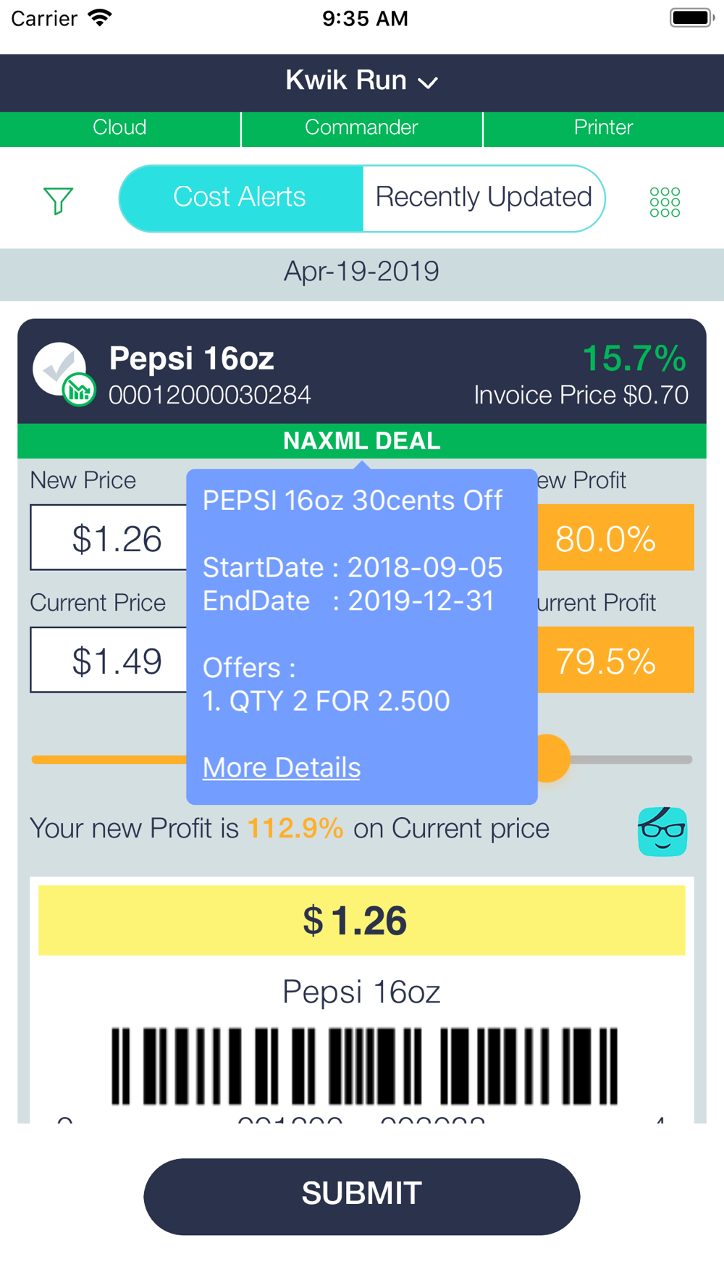Open the filter funnel icon
The height and width of the screenshot is (1288, 724).
tap(58, 201)
